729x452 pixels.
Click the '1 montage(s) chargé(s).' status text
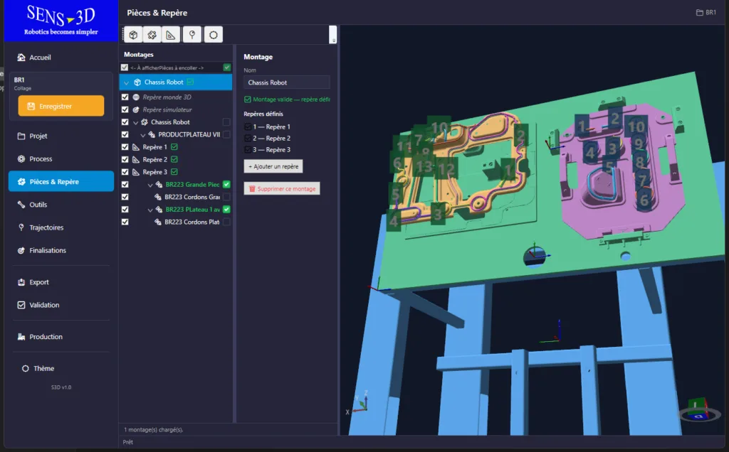pyautogui.click(x=154, y=430)
